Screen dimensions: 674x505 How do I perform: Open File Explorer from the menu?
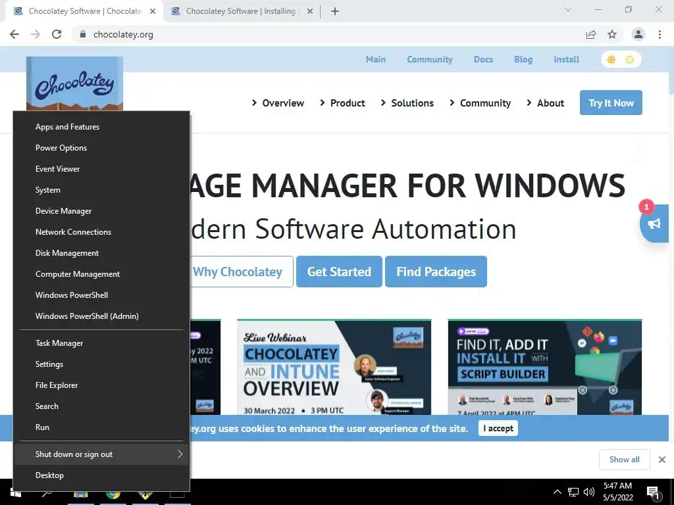pyautogui.click(x=102, y=385)
